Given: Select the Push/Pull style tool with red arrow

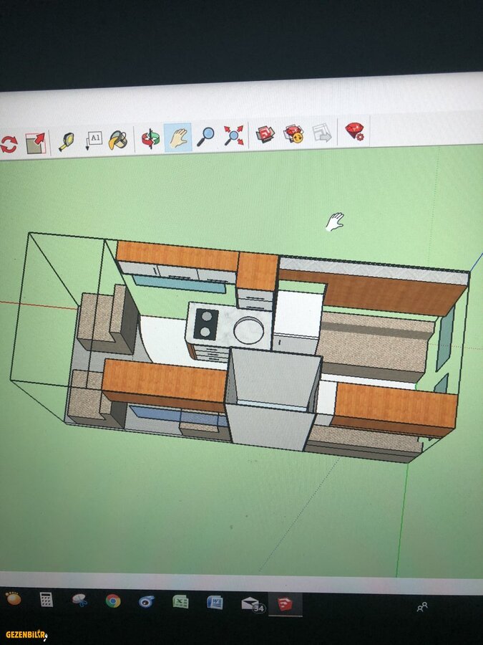Looking at the screenshot, I should point(35,143).
